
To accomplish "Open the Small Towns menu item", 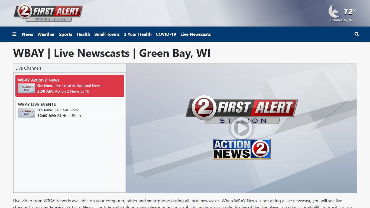I will tap(107, 34).
